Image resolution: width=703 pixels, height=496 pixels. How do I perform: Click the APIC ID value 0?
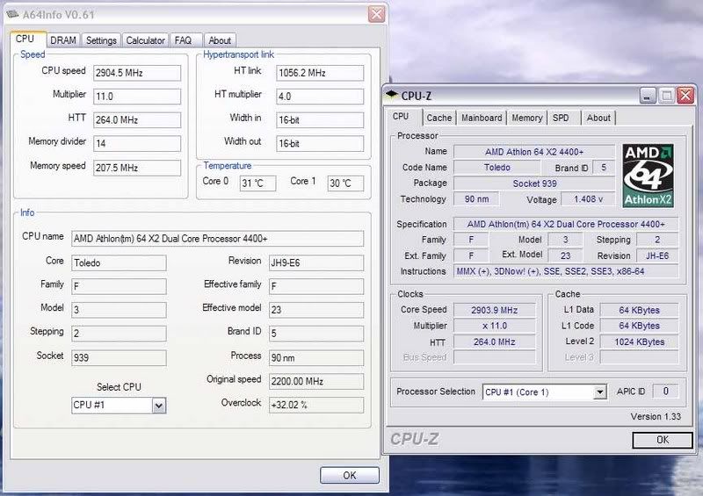pyautogui.click(x=665, y=392)
